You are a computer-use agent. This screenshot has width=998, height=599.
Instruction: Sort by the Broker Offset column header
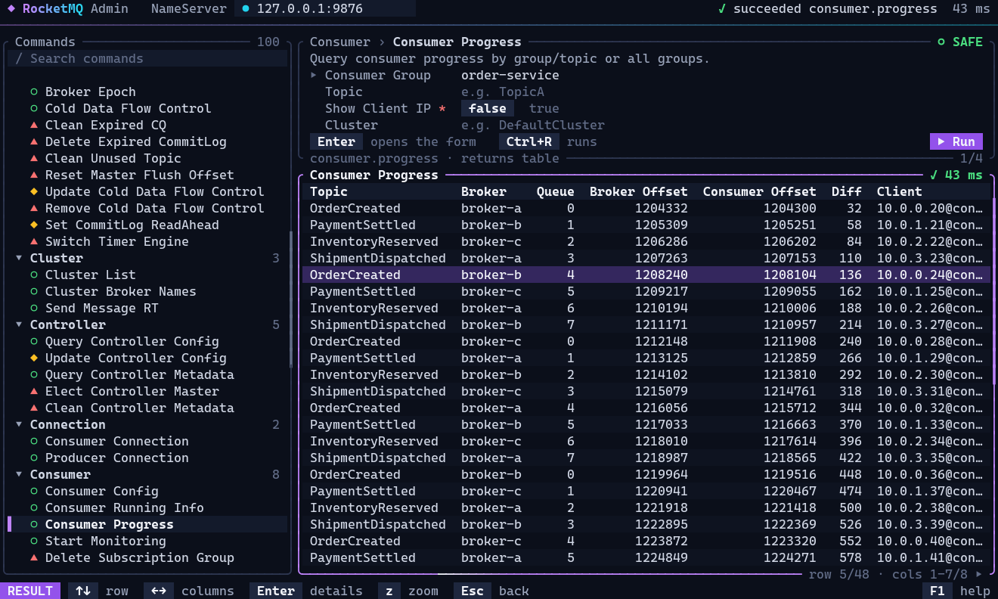pyautogui.click(x=639, y=192)
